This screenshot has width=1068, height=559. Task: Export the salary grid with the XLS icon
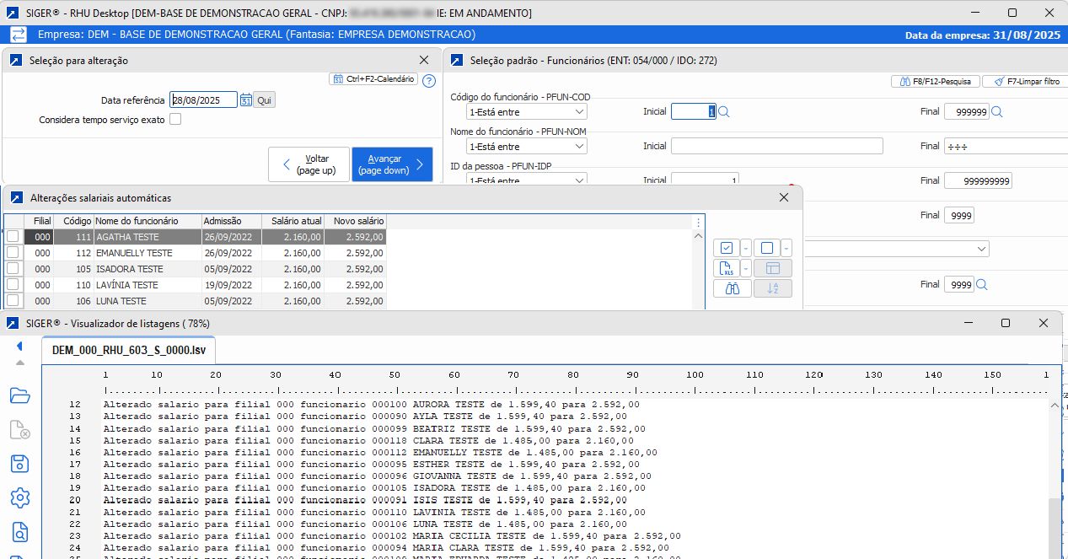coord(726,268)
